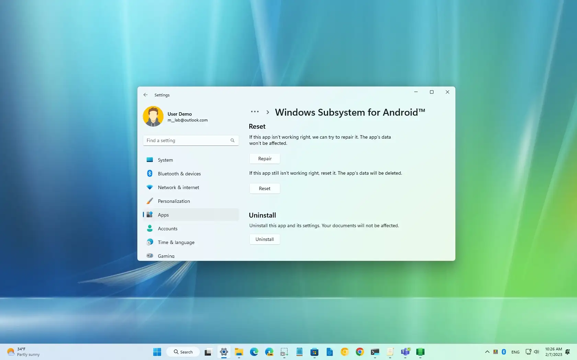
Task: Select Apps in the settings sidebar
Action: (164, 215)
